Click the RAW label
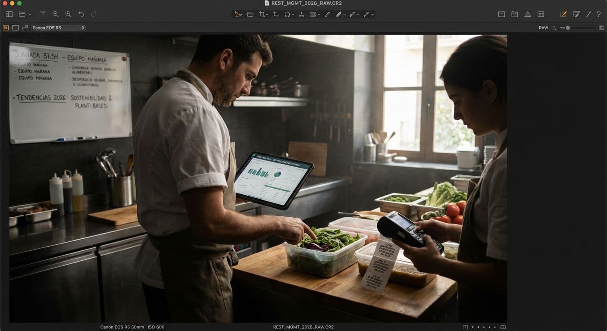Screen dimensions: 607x331 pyautogui.click(x=543, y=28)
